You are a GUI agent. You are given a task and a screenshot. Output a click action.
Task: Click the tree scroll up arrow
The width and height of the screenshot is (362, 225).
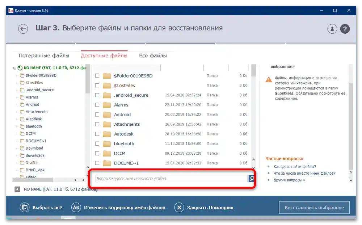pyautogui.click(x=88, y=167)
